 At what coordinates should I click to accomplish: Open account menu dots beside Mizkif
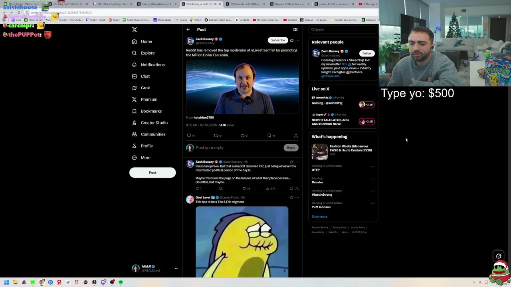pyautogui.click(x=176, y=269)
